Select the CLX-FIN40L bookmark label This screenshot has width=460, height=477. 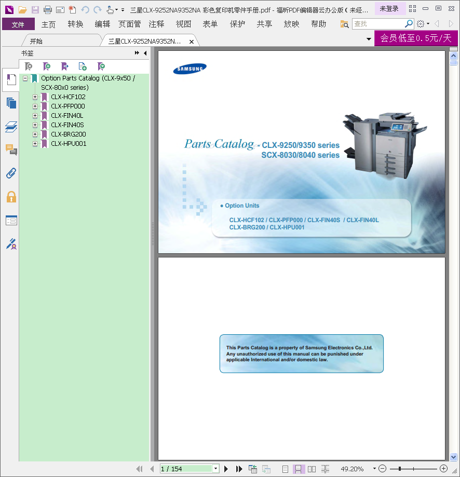tap(67, 116)
